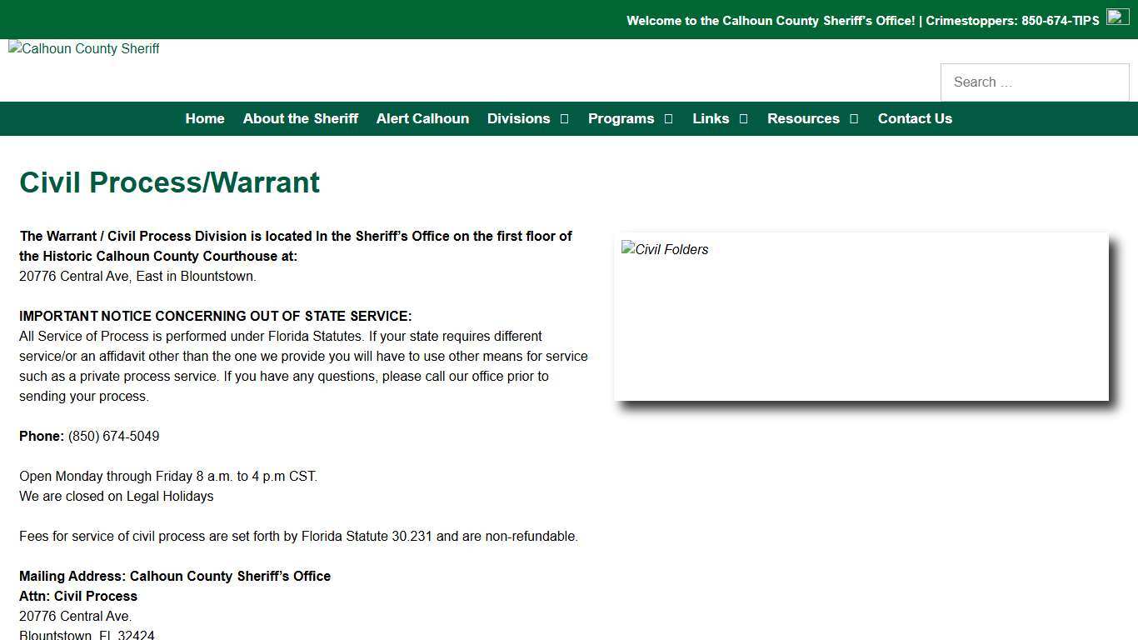Click the caret icon next to Programs
The width and height of the screenshot is (1138, 640).
[668, 118]
